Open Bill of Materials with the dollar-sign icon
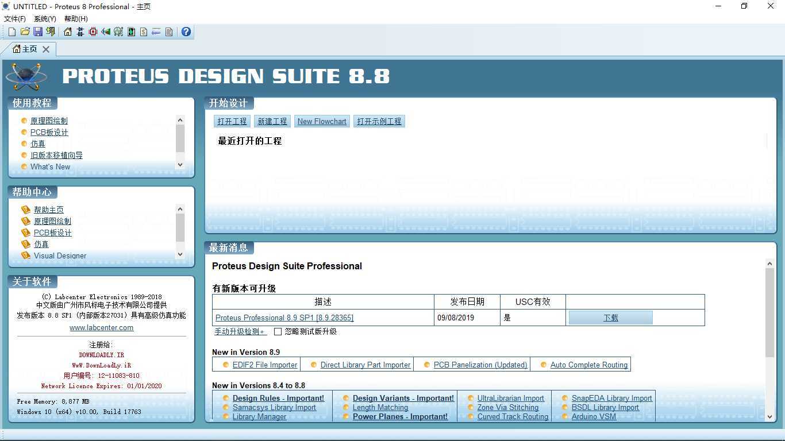 pos(144,32)
